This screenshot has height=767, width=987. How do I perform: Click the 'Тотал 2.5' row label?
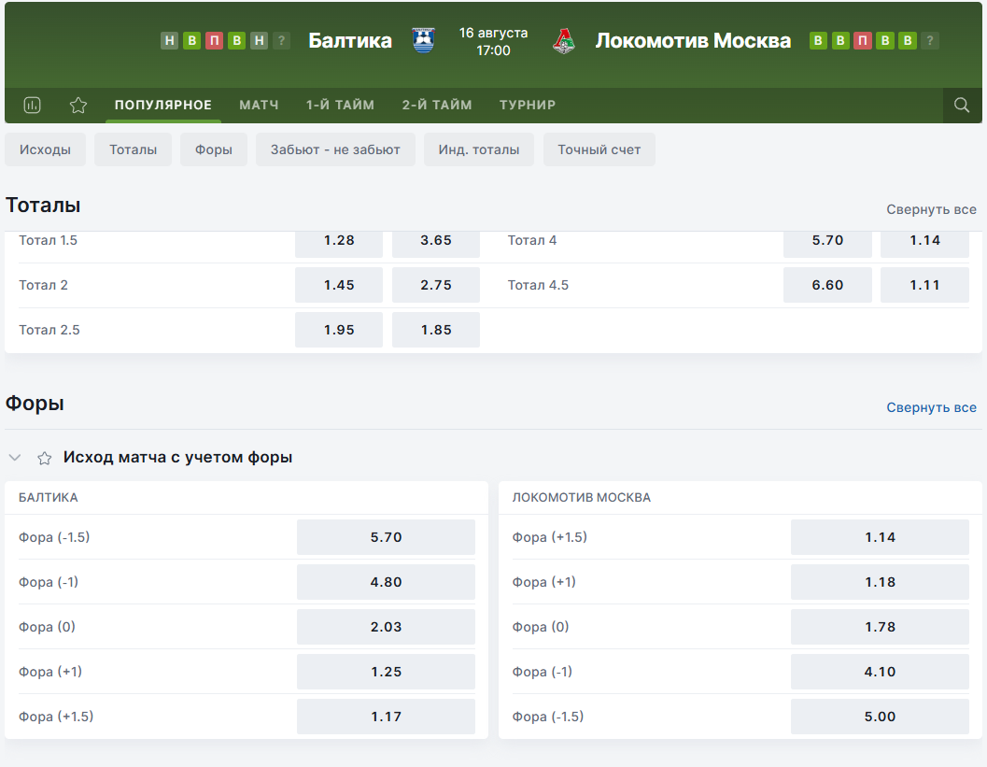coord(49,330)
